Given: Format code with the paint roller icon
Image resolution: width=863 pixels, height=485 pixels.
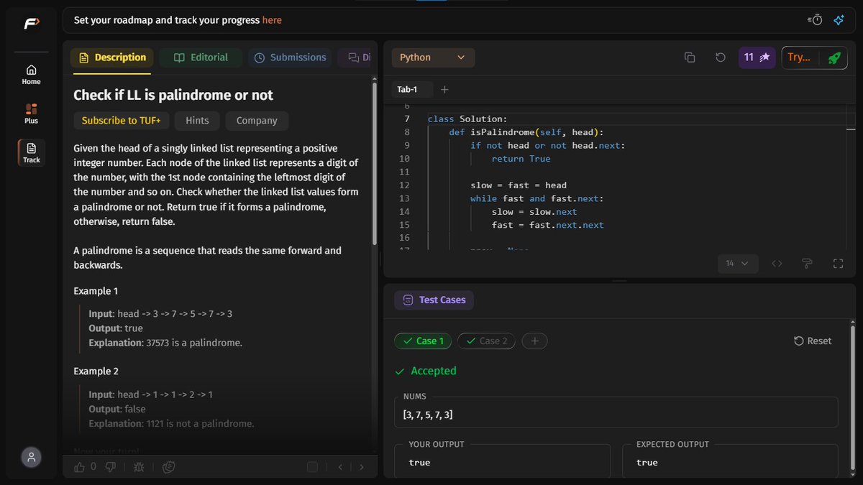Looking at the screenshot, I should (807, 264).
